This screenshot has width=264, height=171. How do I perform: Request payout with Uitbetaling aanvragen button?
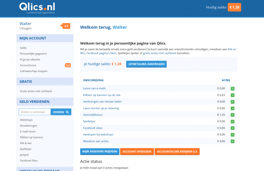pos(146,64)
